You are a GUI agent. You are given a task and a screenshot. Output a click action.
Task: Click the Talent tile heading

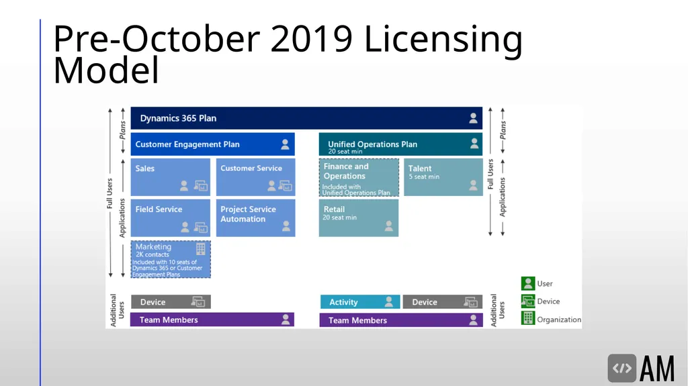[x=419, y=168]
